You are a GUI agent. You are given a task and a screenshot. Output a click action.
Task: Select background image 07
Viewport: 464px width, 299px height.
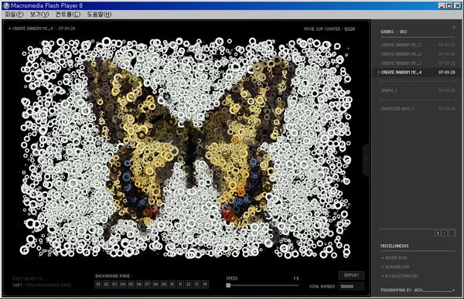(x=148, y=284)
